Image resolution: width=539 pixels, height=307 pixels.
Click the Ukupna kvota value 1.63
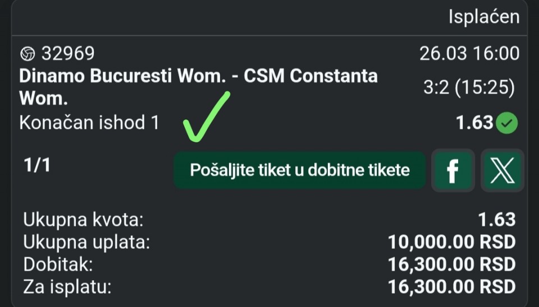pyautogui.click(x=497, y=220)
